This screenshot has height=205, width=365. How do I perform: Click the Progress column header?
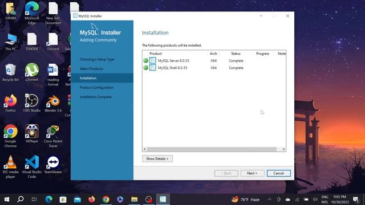click(262, 54)
